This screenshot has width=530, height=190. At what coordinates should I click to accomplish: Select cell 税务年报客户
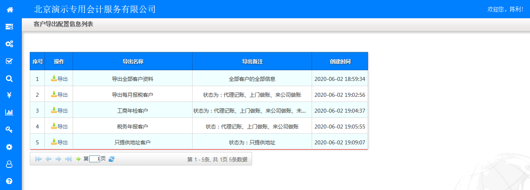click(x=133, y=127)
